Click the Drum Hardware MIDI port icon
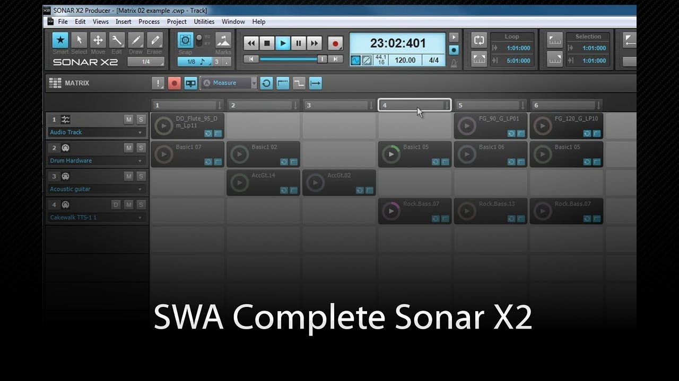 pyautogui.click(x=65, y=148)
